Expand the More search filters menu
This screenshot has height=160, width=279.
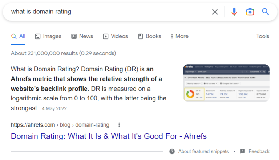click(179, 36)
